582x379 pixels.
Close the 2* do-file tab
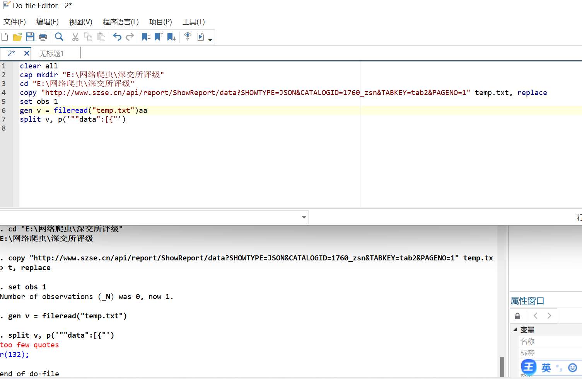[27, 53]
